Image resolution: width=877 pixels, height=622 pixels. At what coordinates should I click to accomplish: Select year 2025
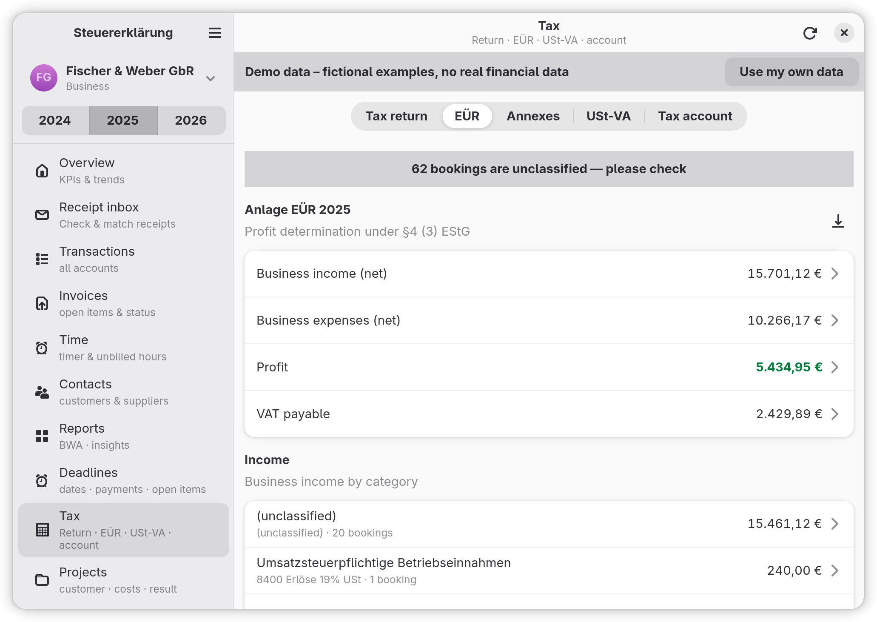123,120
